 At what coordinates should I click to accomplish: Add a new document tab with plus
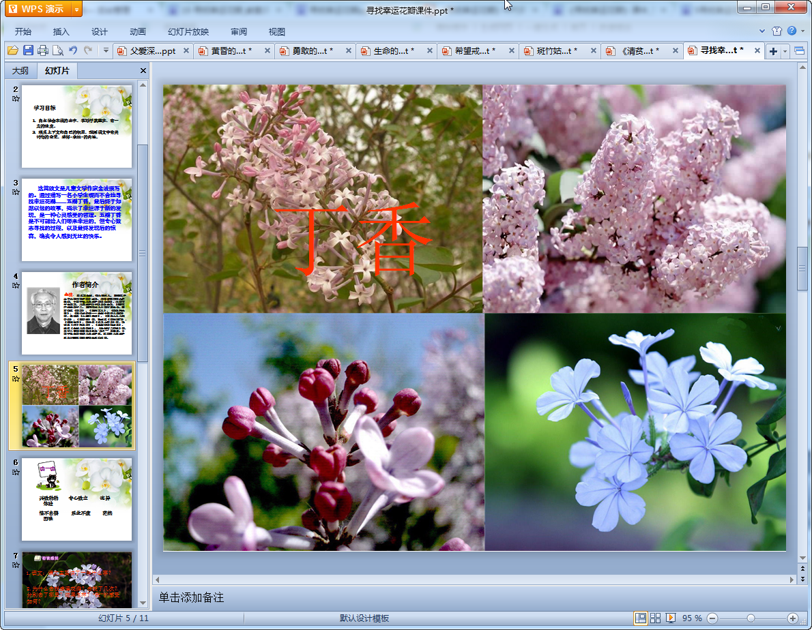pyautogui.click(x=773, y=50)
